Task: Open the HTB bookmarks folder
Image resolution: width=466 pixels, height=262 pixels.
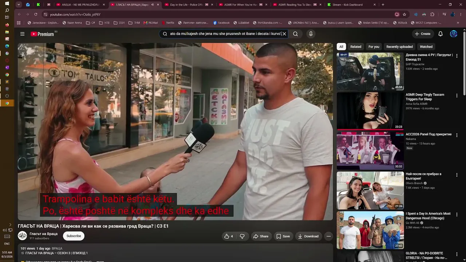Action: (x=104, y=23)
